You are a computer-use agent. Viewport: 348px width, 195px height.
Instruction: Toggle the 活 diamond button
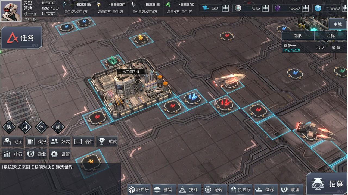pyautogui.click(x=9, y=127)
